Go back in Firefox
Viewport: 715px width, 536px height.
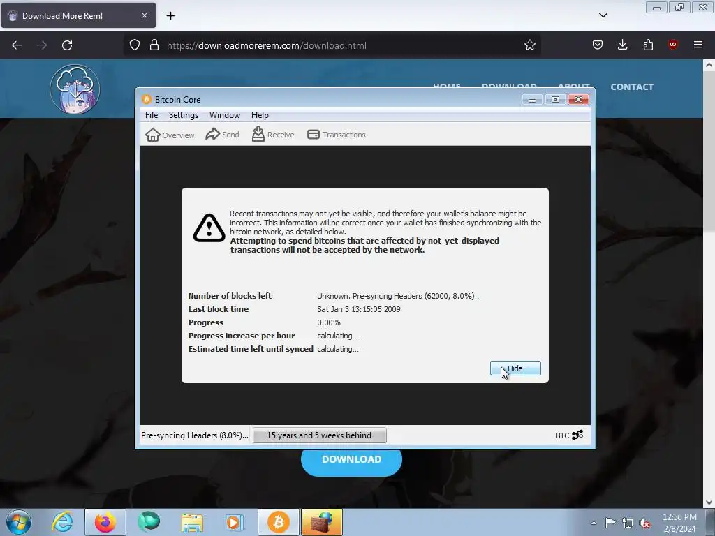(x=17, y=45)
